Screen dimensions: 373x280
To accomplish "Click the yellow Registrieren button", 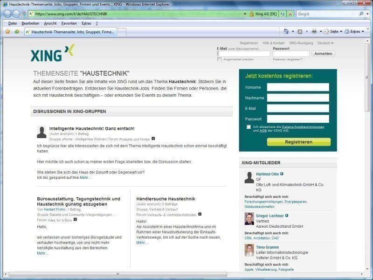I will click(x=298, y=142).
